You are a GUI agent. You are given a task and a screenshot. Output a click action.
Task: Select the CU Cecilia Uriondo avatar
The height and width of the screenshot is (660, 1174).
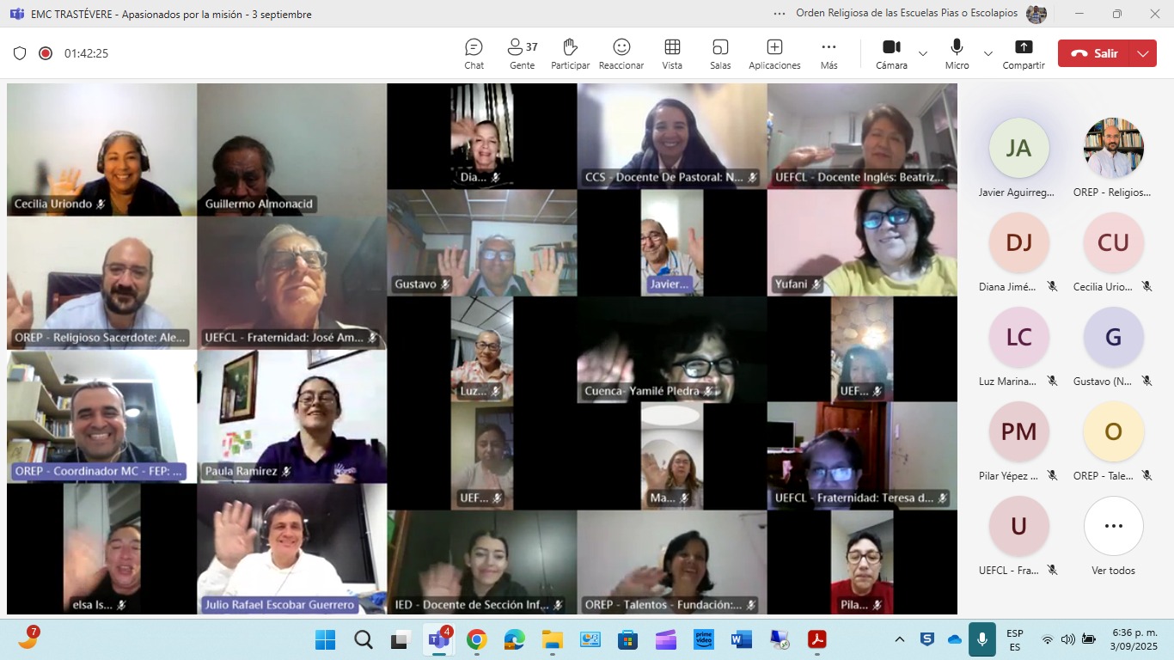coord(1114,242)
